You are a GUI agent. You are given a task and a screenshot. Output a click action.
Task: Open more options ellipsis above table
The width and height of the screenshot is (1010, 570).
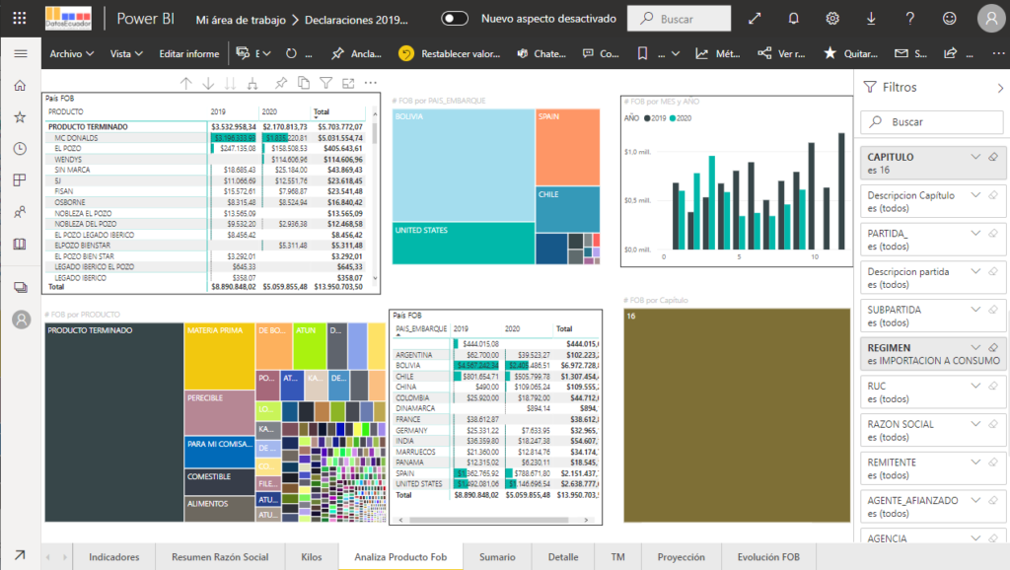coord(371,83)
